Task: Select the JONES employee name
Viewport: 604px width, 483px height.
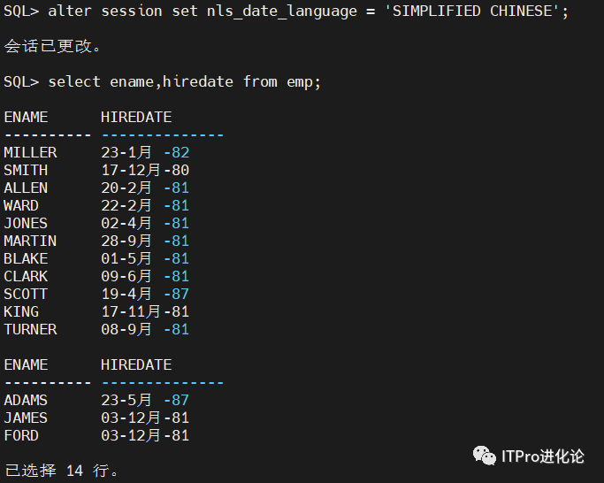Action: click(x=26, y=223)
